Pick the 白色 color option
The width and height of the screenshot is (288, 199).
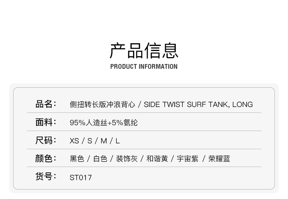point(100,159)
